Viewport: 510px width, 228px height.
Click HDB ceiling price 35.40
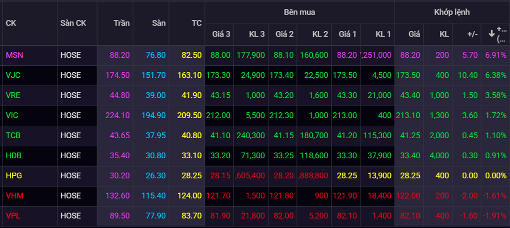coord(120,155)
